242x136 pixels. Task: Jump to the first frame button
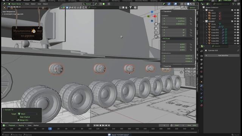[x=95, y=125]
